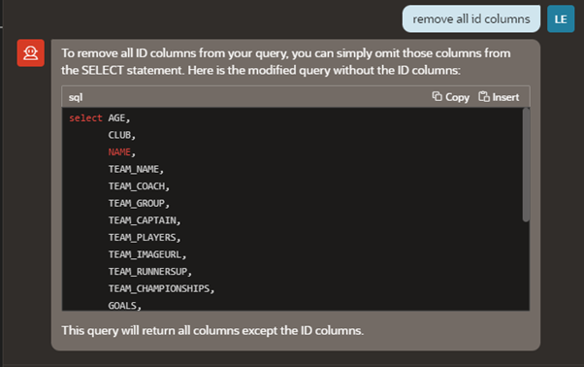Click the LE user avatar
This screenshot has height=367, width=584.
pyautogui.click(x=561, y=19)
